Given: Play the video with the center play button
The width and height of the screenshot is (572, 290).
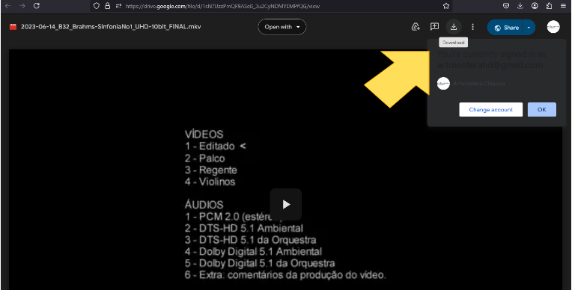Looking at the screenshot, I should click(286, 204).
